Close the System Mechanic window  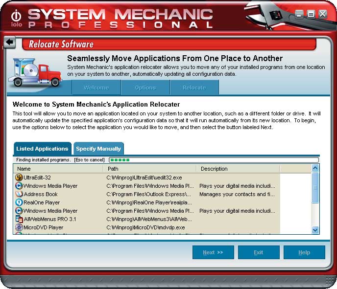323,14
